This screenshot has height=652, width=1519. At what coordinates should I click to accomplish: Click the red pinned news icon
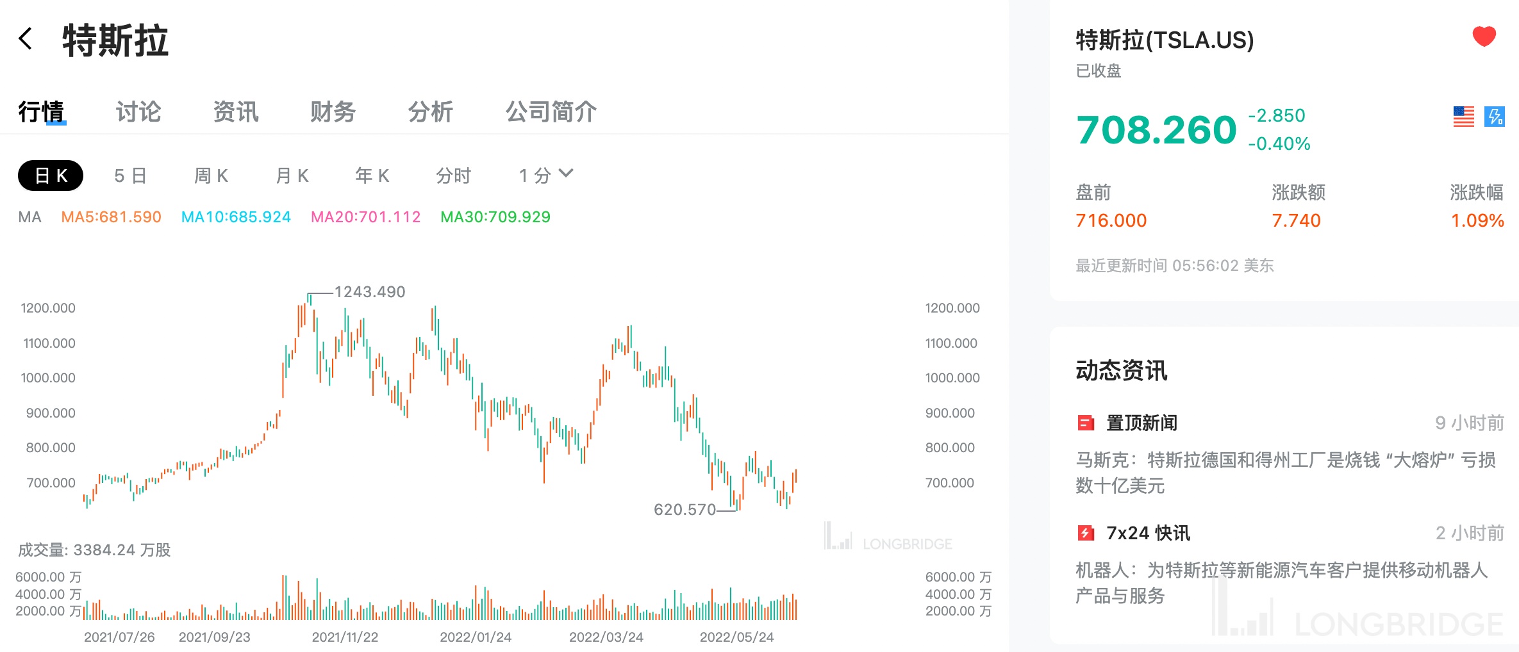pyautogui.click(x=1086, y=423)
